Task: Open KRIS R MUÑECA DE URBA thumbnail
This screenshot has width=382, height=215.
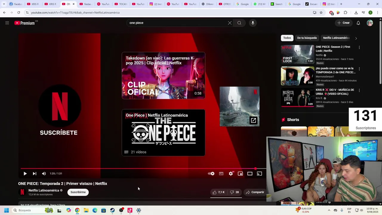Action: coord(298,97)
